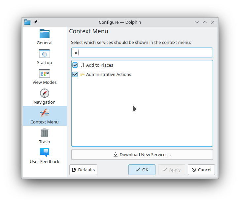Click the Dolphin folder icon in title bar
The image size is (240, 204).
point(27,22)
